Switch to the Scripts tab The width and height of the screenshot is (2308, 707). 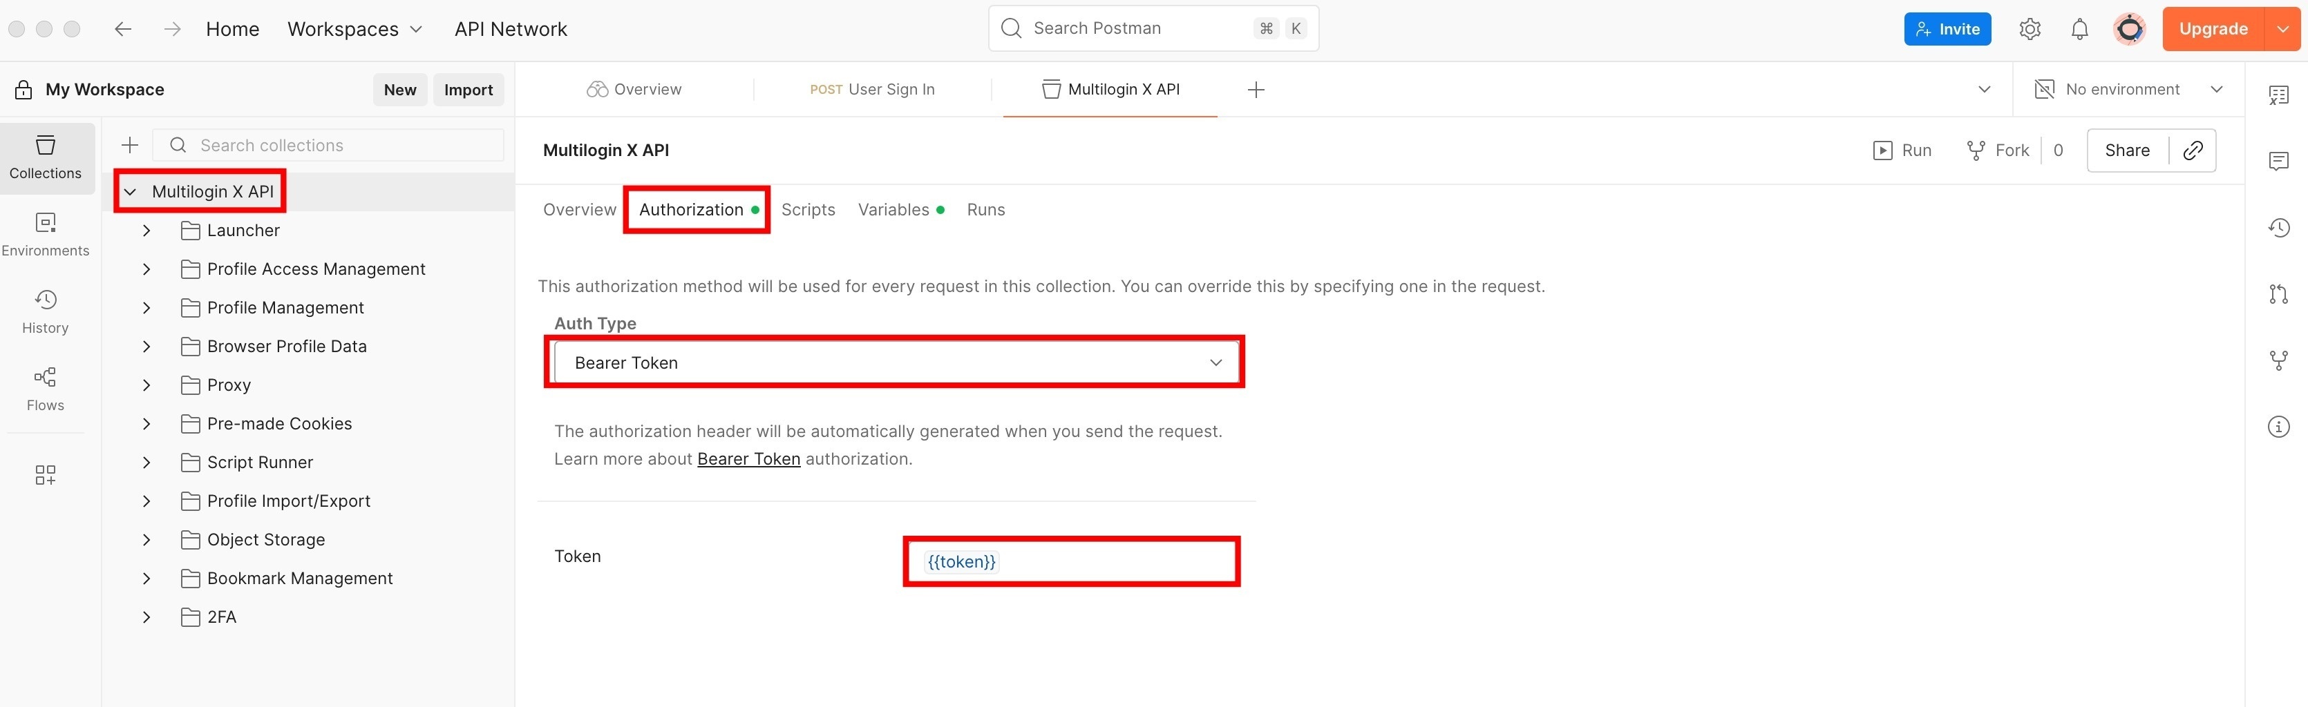808,209
